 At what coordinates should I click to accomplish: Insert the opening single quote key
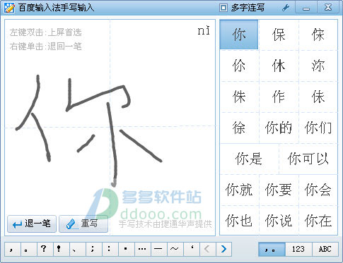[192, 249]
